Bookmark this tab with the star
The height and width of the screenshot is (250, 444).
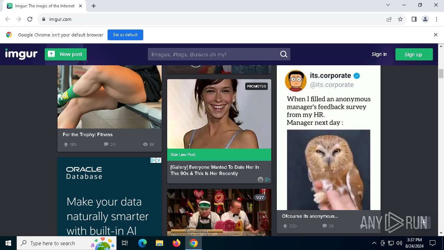point(400,19)
